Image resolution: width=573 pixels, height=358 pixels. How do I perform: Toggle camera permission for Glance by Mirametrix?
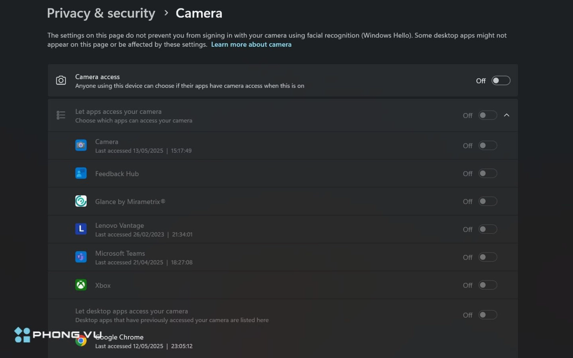point(488,201)
